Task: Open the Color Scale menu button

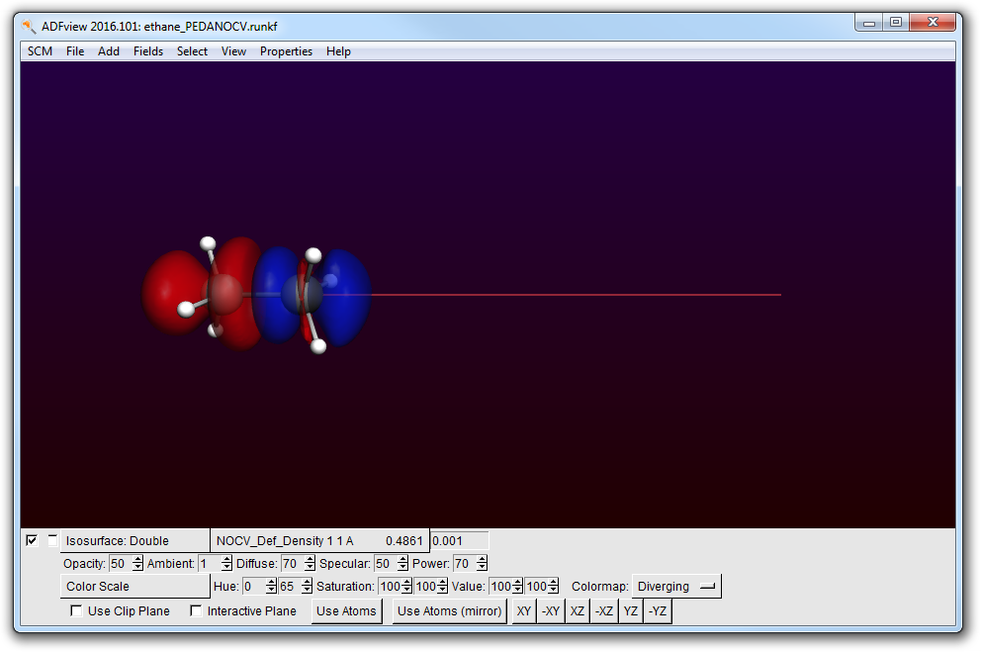Action: 135,587
